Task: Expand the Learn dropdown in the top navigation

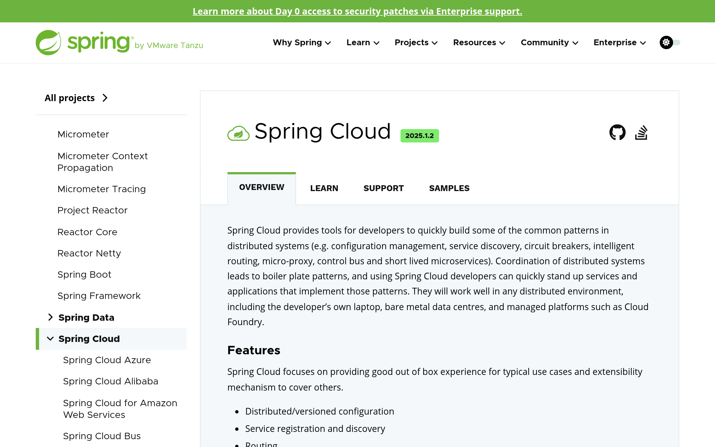Action: (x=363, y=42)
